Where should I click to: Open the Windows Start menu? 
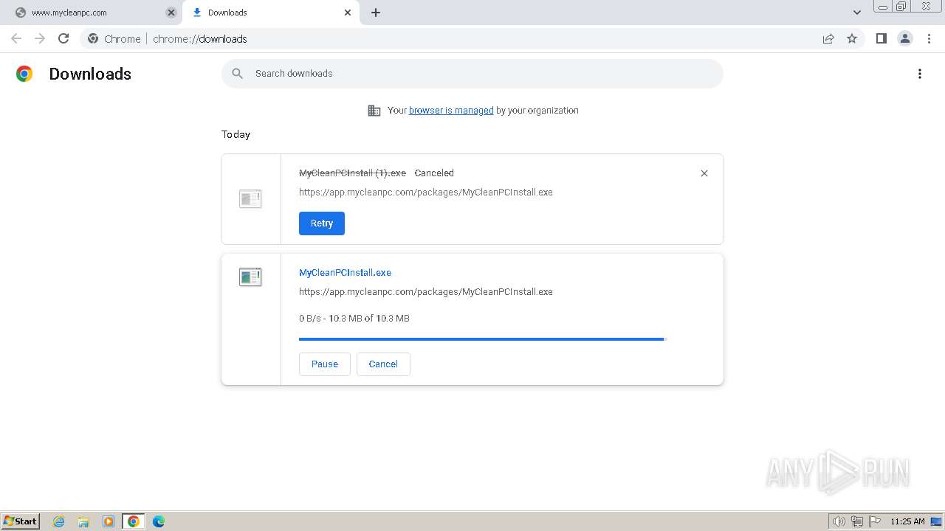coord(20,521)
